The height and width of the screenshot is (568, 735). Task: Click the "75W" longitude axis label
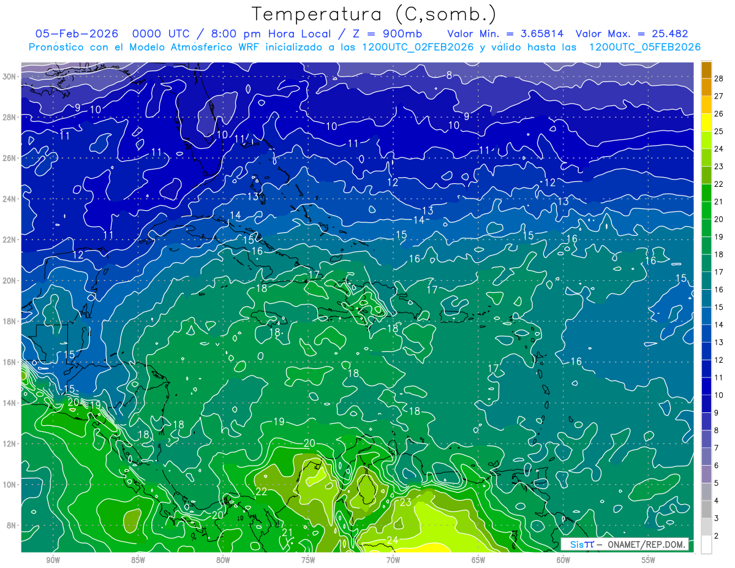click(x=308, y=560)
